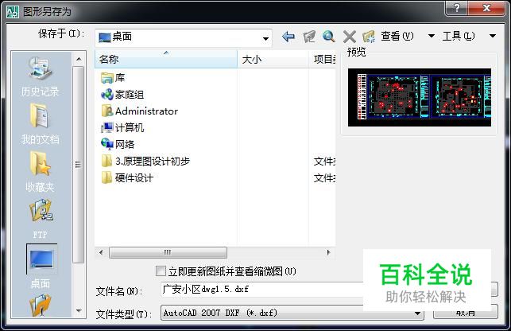Sort by the 名称 column header

[166, 59]
